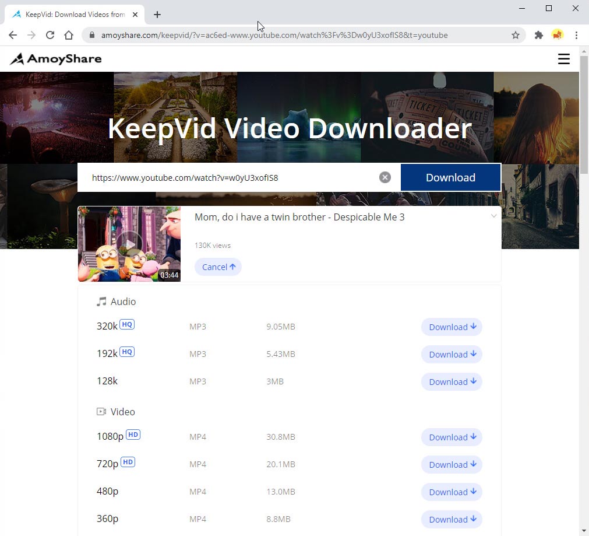Click the Cancel button under views
The width and height of the screenshot is (589, 536).
click(218, 267)
